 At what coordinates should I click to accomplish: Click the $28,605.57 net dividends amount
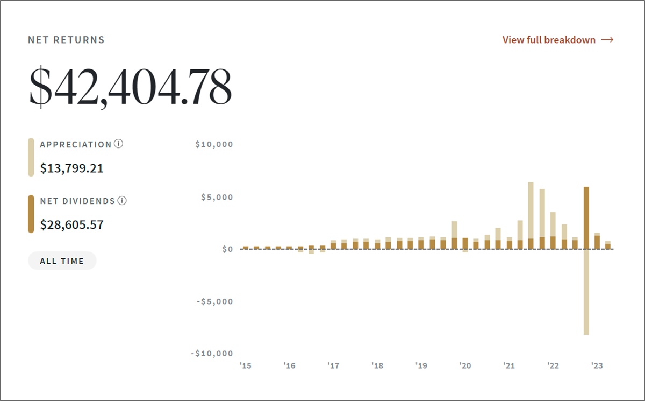pyautogui.click(x=71, y=225)
